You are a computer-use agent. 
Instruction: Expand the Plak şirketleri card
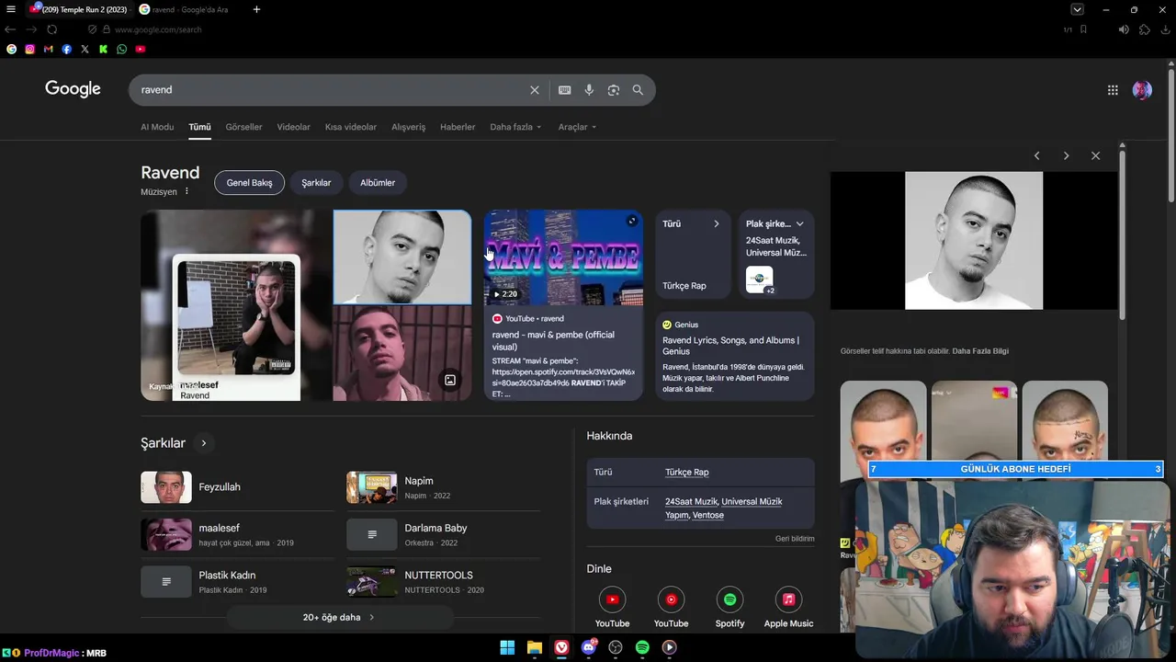(799, 223)
